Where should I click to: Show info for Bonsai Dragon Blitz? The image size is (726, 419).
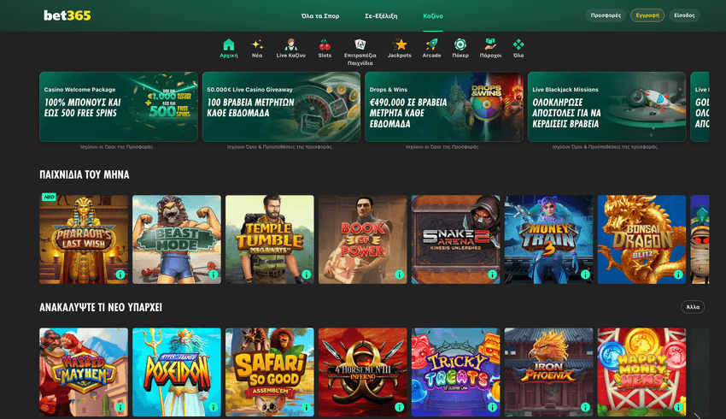coord(678,274)
